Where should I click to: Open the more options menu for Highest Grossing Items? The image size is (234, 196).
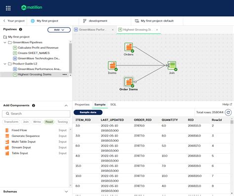click(65, 74)
